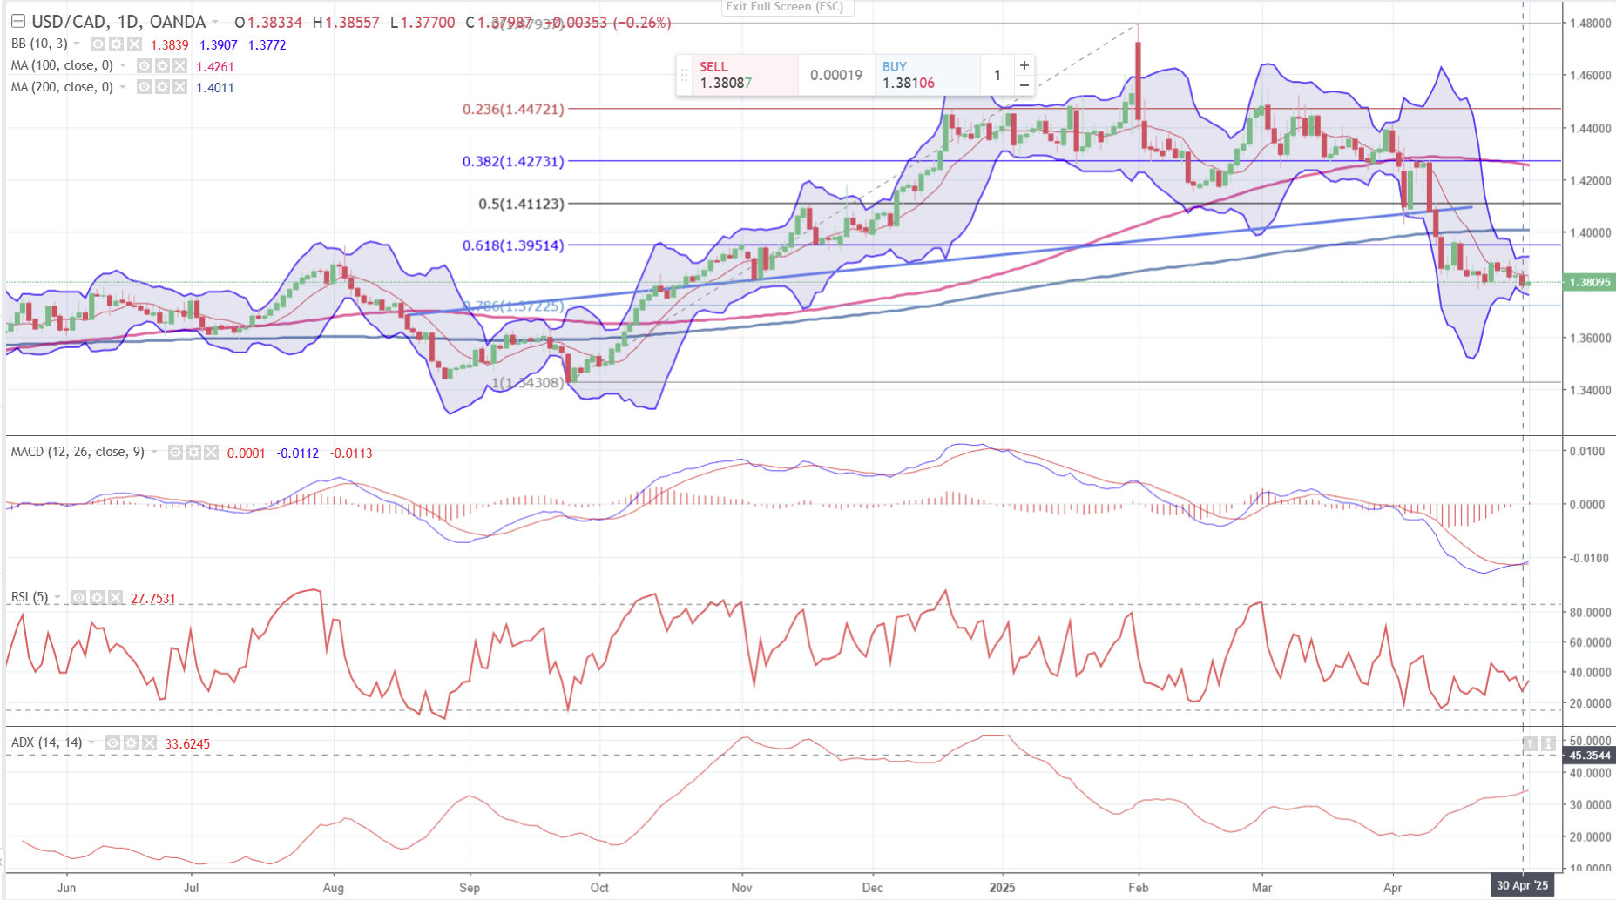Image resolution: width=1616 pixels, height=900 pixels.
Task: Collapse legend using box next to USD/CAD
Action: click(x=17, y=22)
